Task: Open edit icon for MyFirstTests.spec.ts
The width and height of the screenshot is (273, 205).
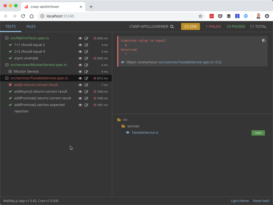Action: coord(86,38)
